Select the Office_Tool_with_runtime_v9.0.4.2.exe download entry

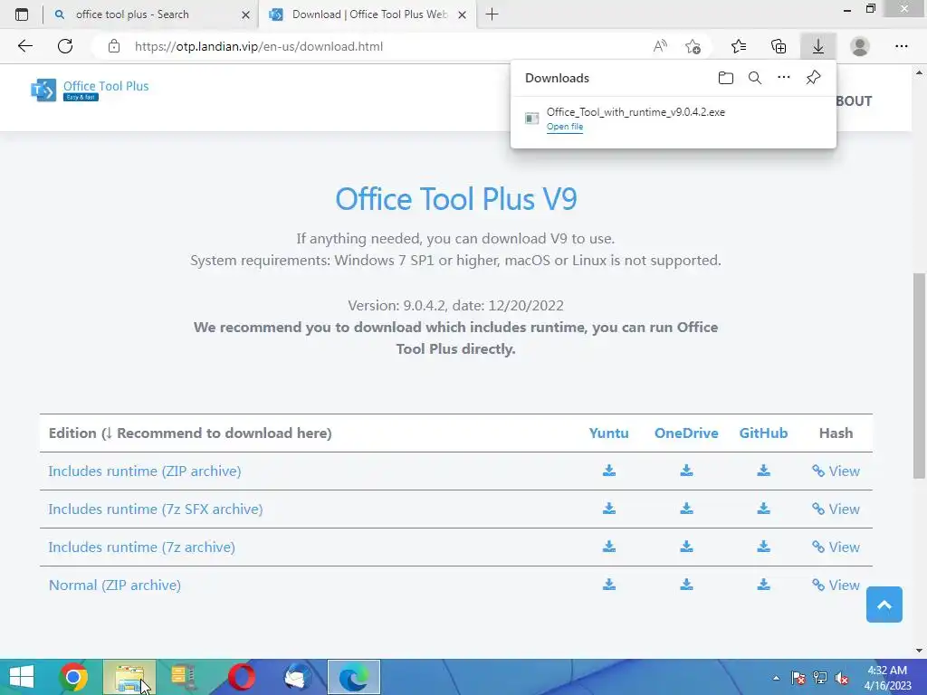coord(674,119)
